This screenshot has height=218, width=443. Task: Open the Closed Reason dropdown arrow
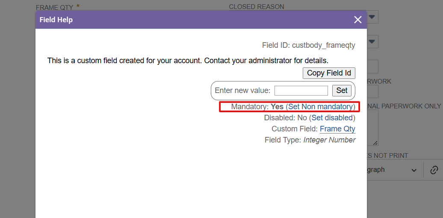coord(372,17)
